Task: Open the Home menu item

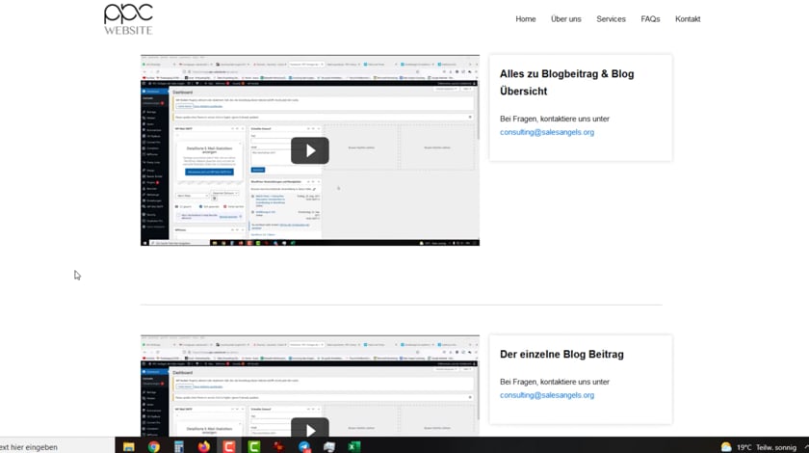Action: 525,19
